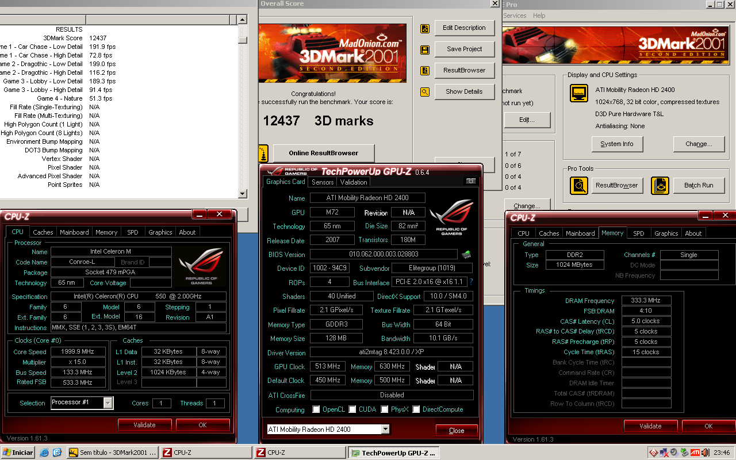Image resolution: width=736 pixels, height=460 pixels.
Task: Click the GPU Name field in GPU-Z
Action: [x=367, y=198]
